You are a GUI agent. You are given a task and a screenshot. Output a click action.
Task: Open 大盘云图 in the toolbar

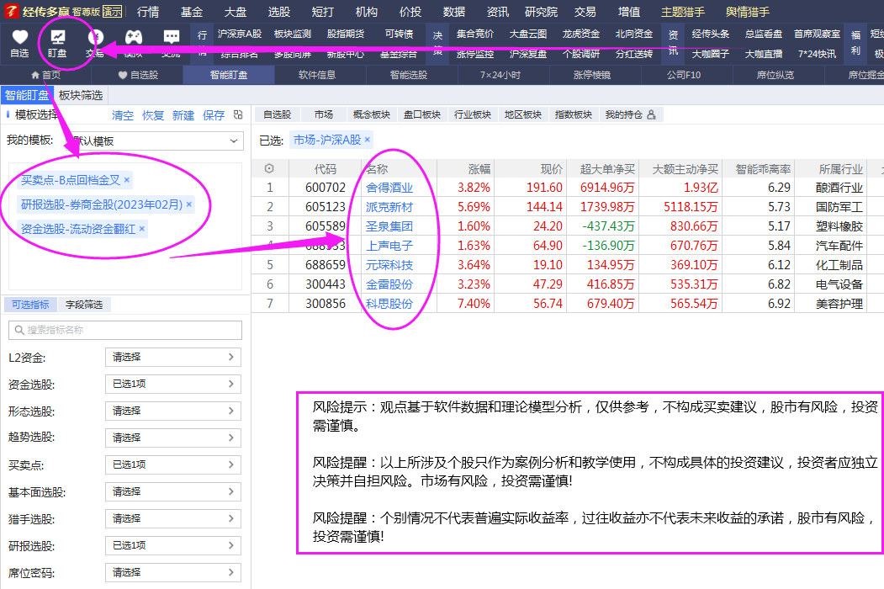(x=528, y=34)
